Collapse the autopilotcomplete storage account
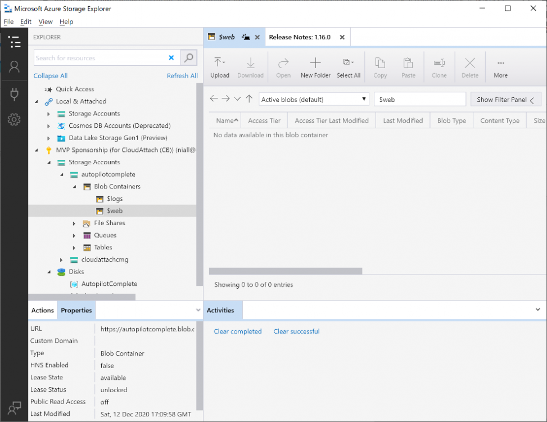The width and height of the screenshot is (547, 422). click(62, 174)
